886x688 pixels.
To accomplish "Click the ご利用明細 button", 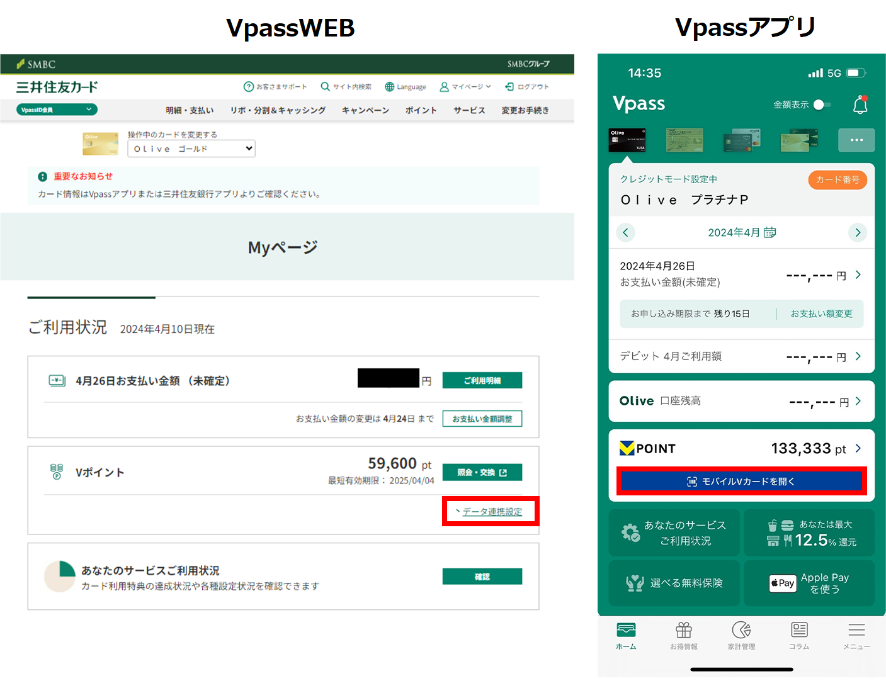I will pos(482,380).
